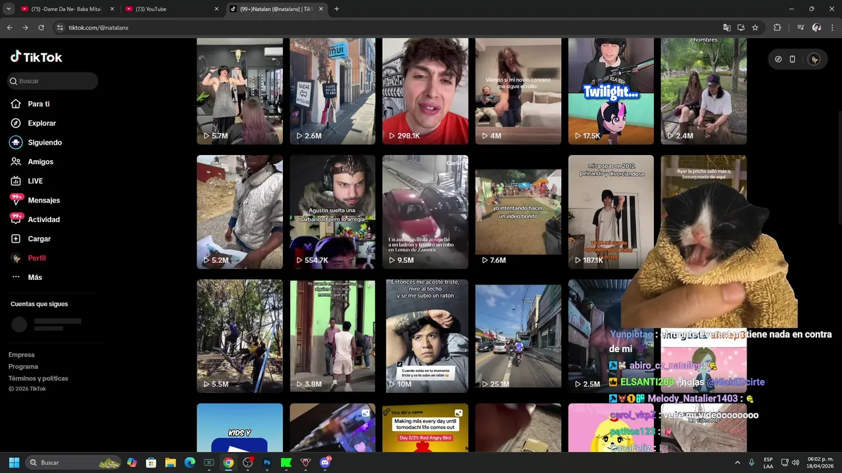842x473 pixels.
Task: Open the video with 298.1K views
Action: [426, 91]
